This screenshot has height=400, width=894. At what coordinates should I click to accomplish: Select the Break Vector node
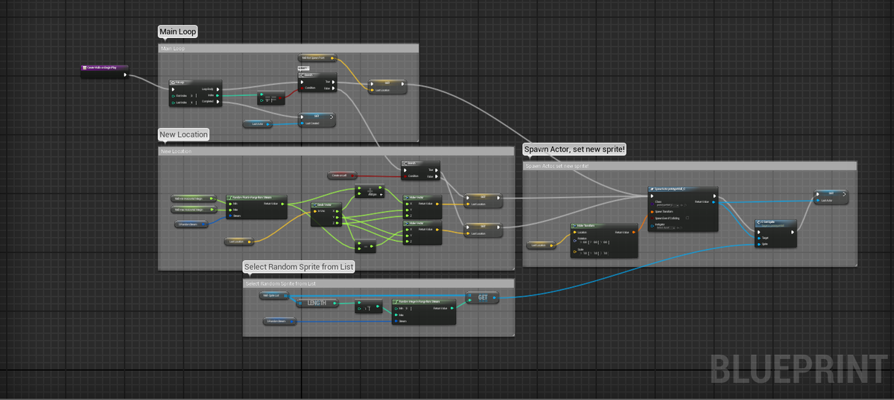click(326, 214)
